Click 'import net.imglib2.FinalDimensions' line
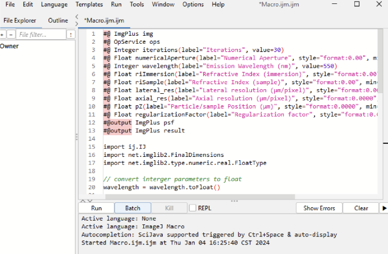 pyautogui.click(x=164, y=155)
